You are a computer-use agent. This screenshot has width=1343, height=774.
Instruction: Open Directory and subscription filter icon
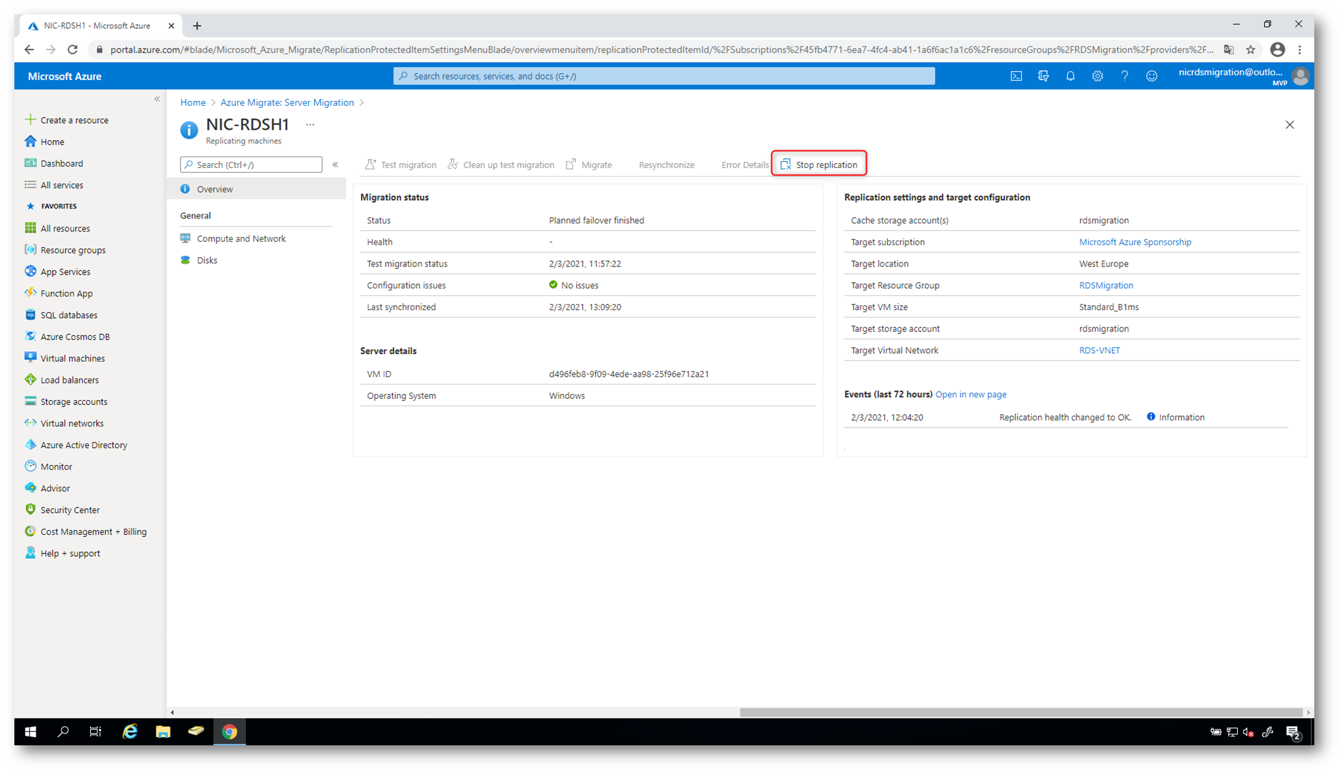[x=1043, y=76]
